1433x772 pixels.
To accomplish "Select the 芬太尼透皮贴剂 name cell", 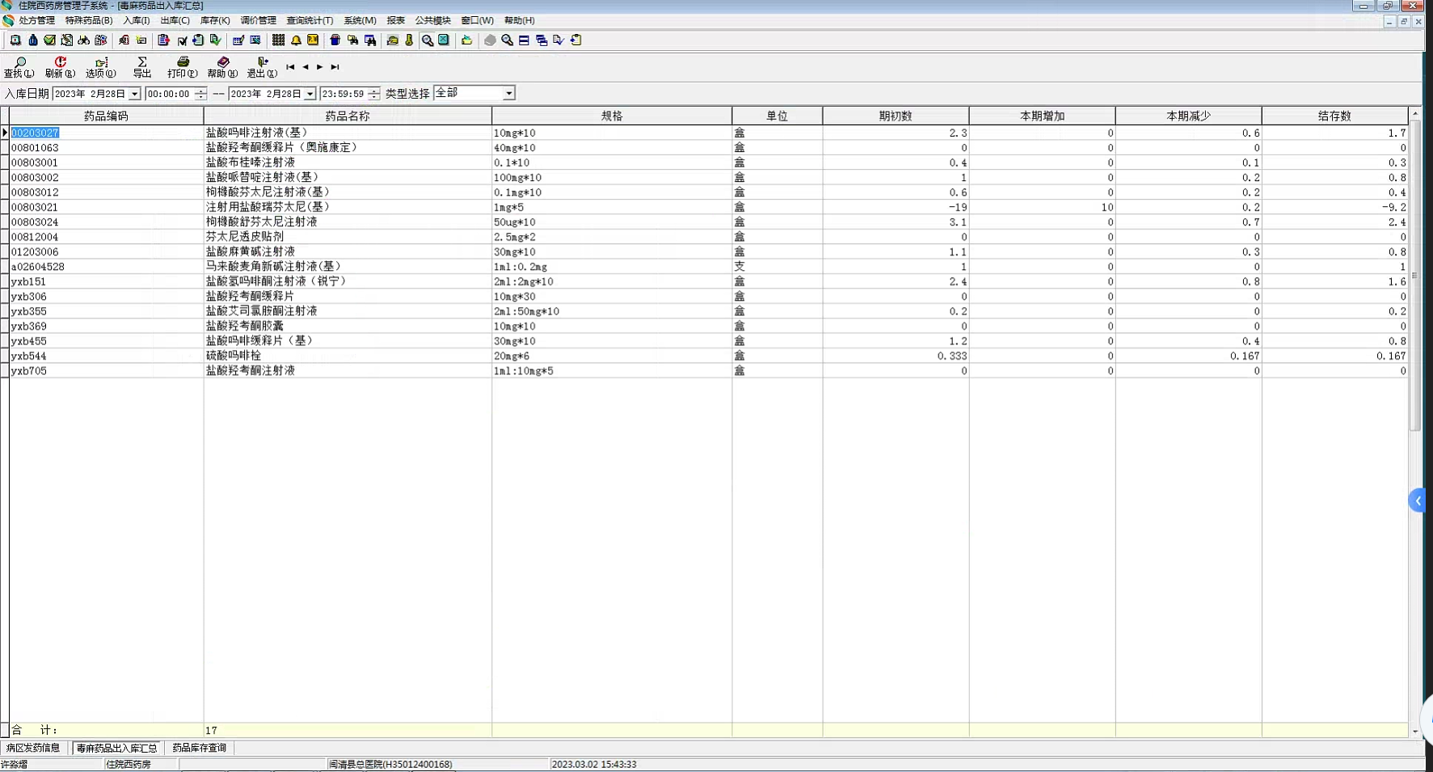I will point(348,237).
